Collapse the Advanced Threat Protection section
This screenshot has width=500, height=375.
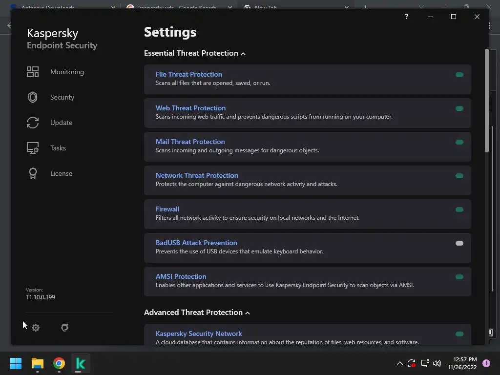click(197, 312)
